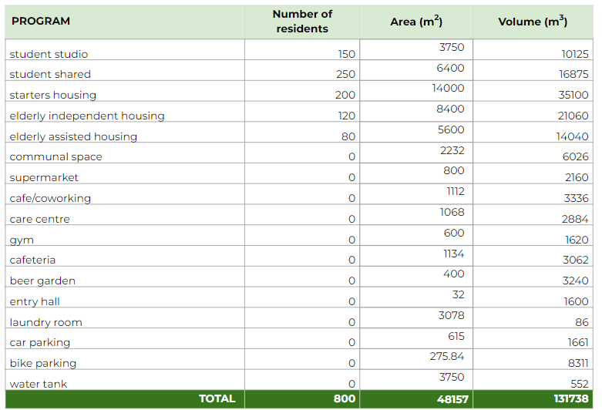Select the supermarket program cell
This screenshot has width=602, height=410.
pyautogui.click(x=44, y=177)
